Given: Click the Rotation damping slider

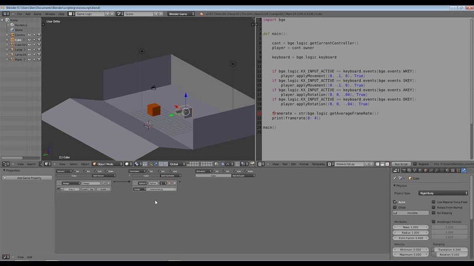Looking at the screenshot, I should (449, 254).
